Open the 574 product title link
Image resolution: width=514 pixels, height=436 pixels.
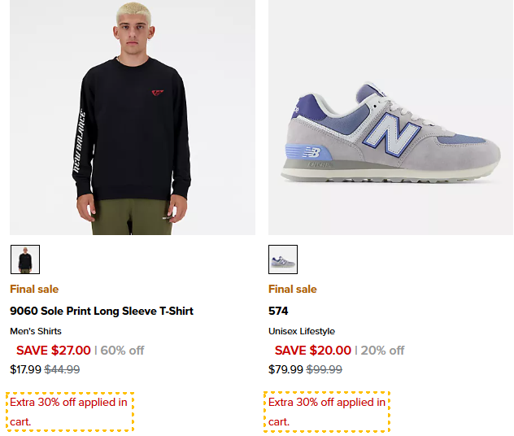point(278,311)
